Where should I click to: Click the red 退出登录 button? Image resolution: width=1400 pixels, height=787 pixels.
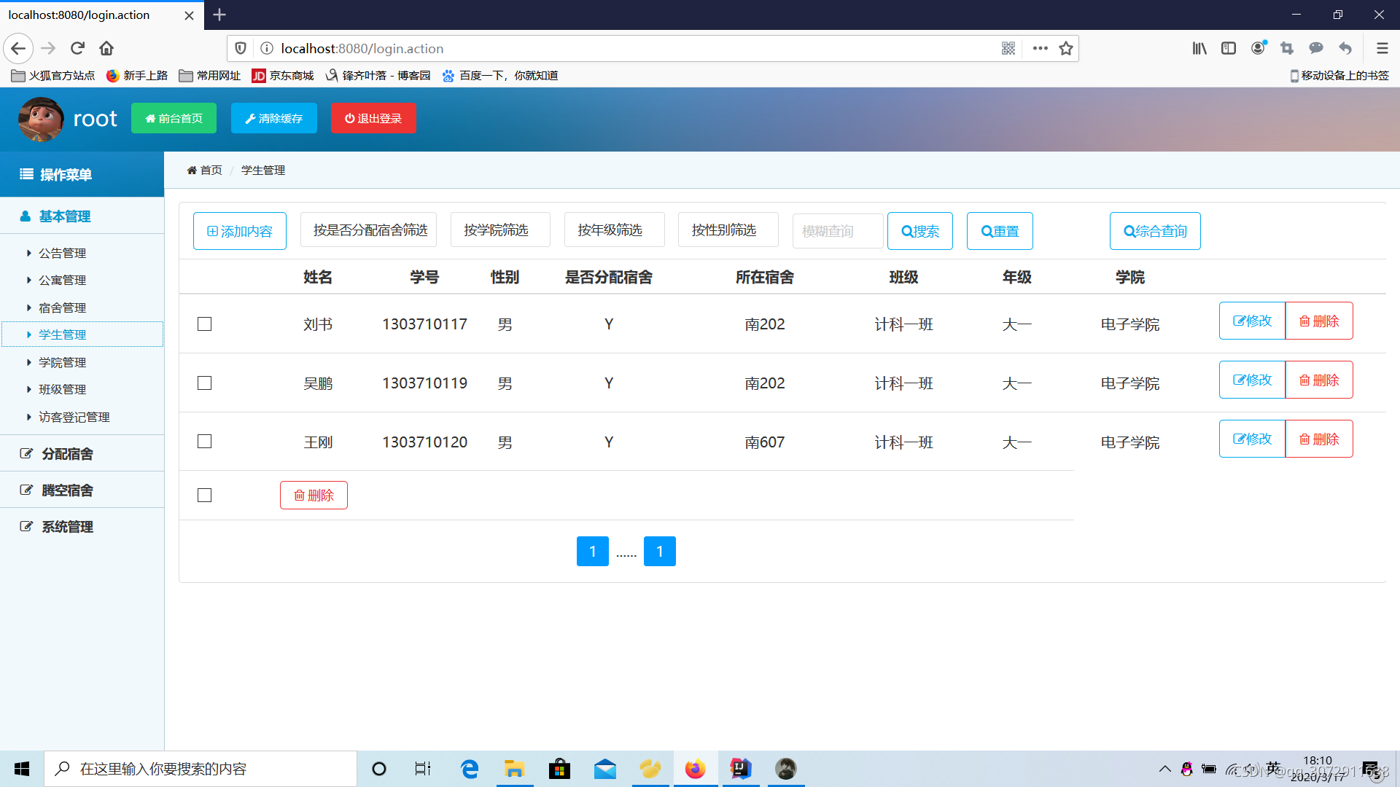pyautogui.click(x=373, y=118)
